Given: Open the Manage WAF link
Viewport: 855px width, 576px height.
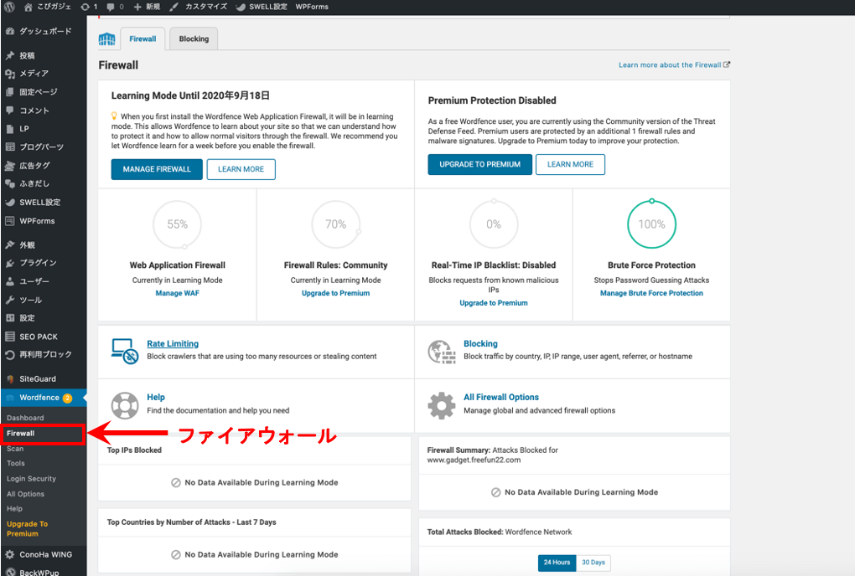Looking at the screenshot, I should click(177, 293).
